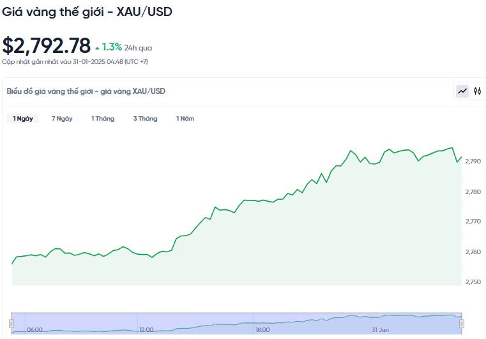Click the left range slider handle
The width and height of the screenshot is (486, 339).
tap(11, 323)
